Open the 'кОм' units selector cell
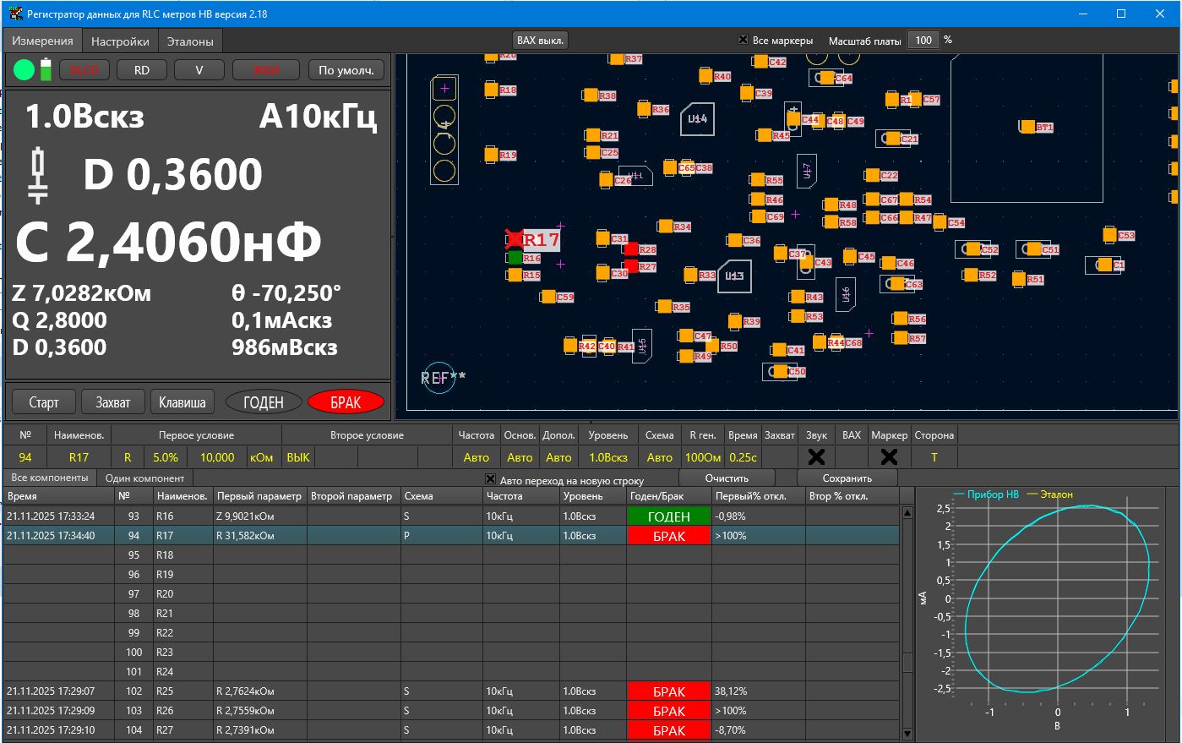This screenshot has width=1182, height=743. click(x=261, y=457)
